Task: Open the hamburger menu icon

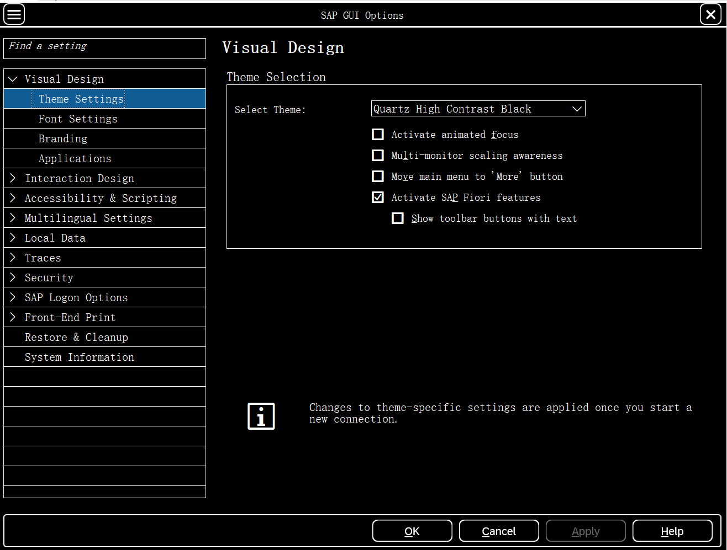Action: tap(14, 14)
